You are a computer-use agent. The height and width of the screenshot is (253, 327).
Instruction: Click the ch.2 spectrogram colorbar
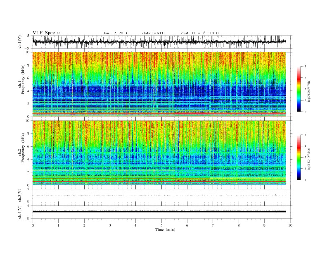point(299,157)
